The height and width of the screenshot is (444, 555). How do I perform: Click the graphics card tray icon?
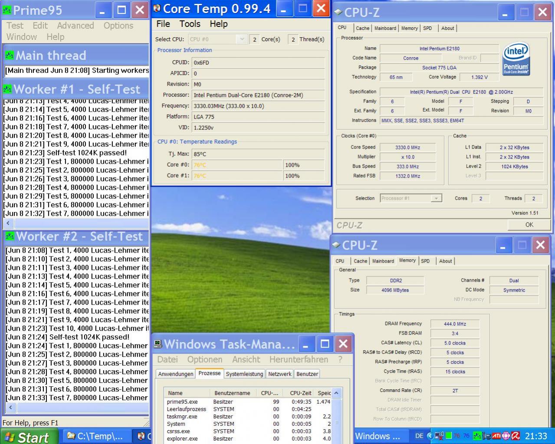pos(487,436)
